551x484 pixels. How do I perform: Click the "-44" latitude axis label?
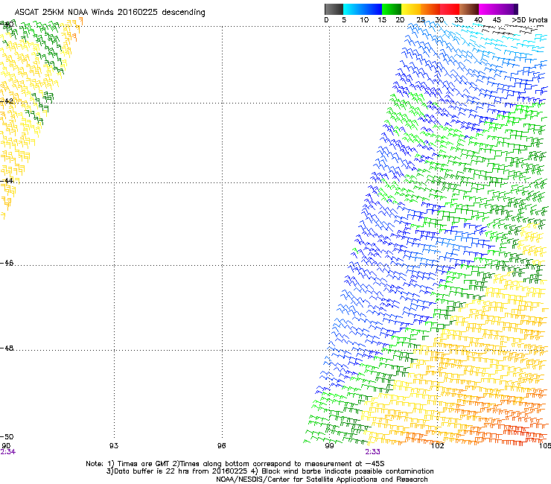[7, 181]
